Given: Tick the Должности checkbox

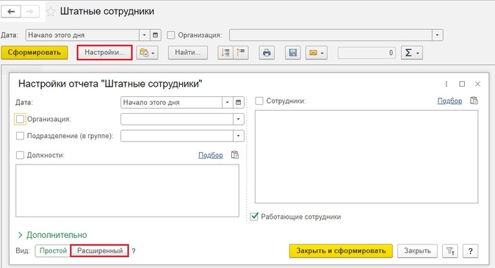Looking at the screenshot, I should pos(20,156).
